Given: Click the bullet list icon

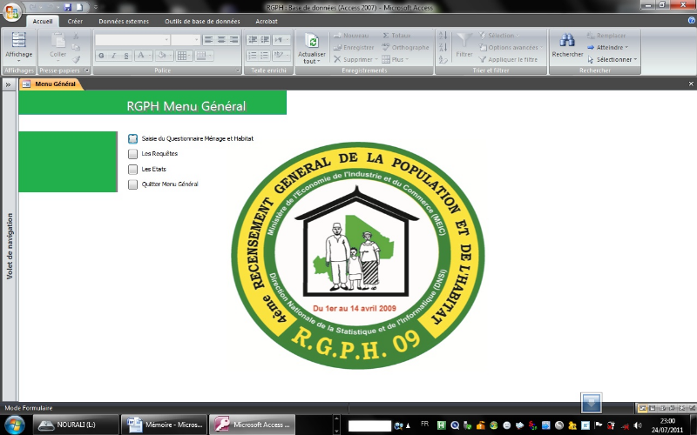Looking at the screenshot, I should [265, 56].
